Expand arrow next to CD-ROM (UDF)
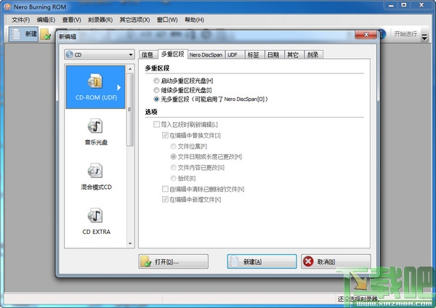This screenshot has width=436, height=308. pos(119,88)
